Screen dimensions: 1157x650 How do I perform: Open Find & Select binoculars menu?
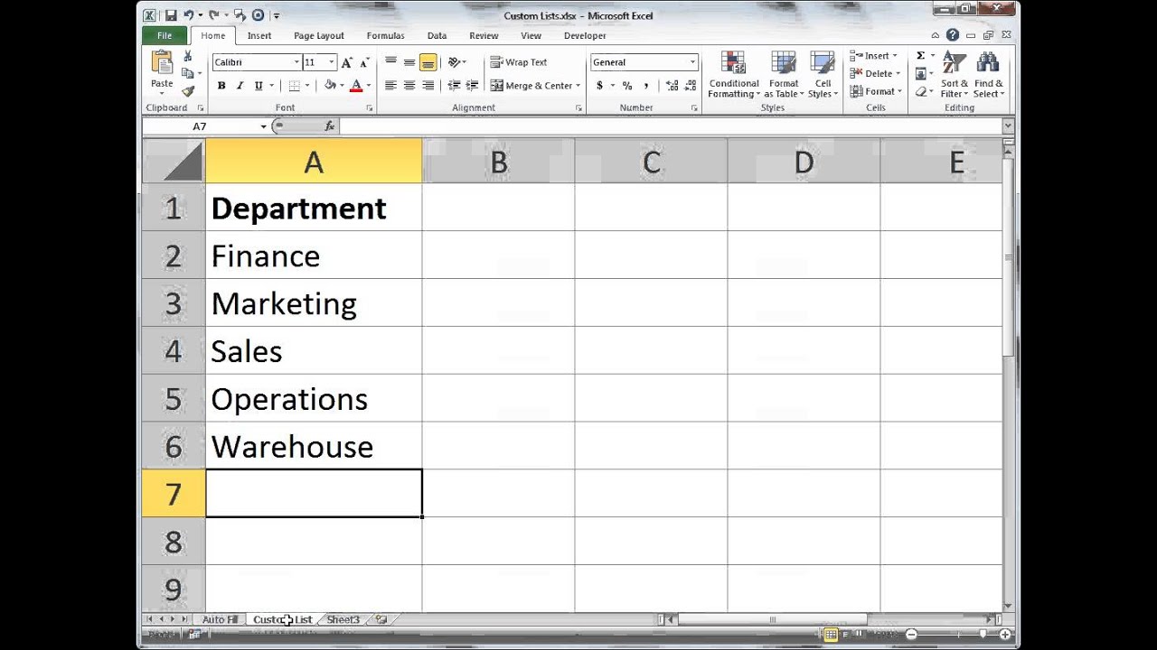click(989, 75)
